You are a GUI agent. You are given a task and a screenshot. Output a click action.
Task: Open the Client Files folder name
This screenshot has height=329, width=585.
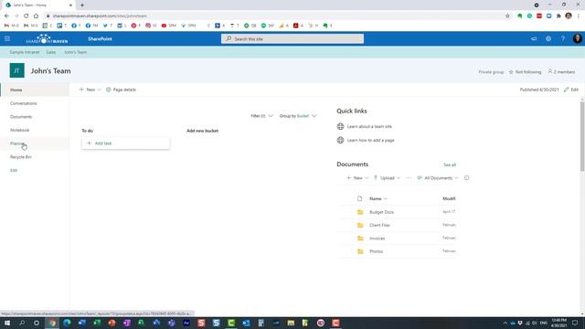pos(379,225)
